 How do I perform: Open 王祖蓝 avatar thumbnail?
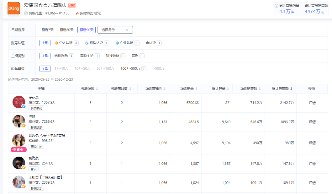point(18,182)
